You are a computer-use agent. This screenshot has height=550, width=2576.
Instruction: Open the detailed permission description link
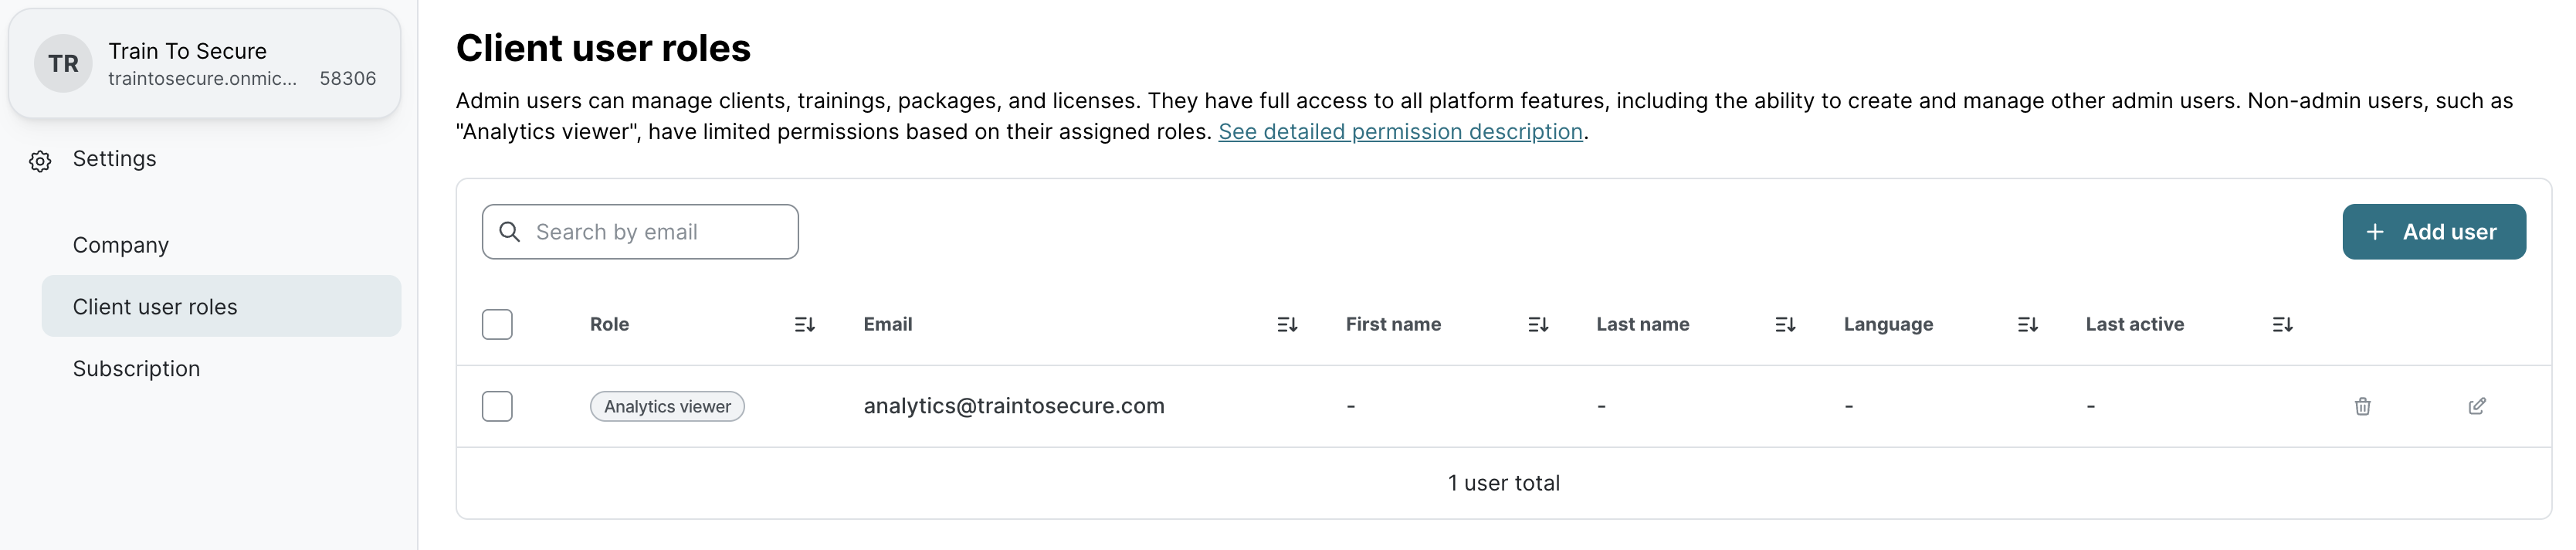(x=1399, y=132)
